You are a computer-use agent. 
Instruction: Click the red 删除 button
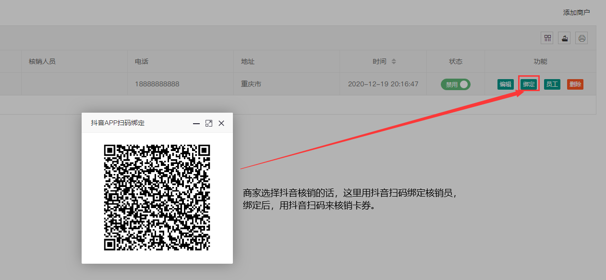click(575, 84)
